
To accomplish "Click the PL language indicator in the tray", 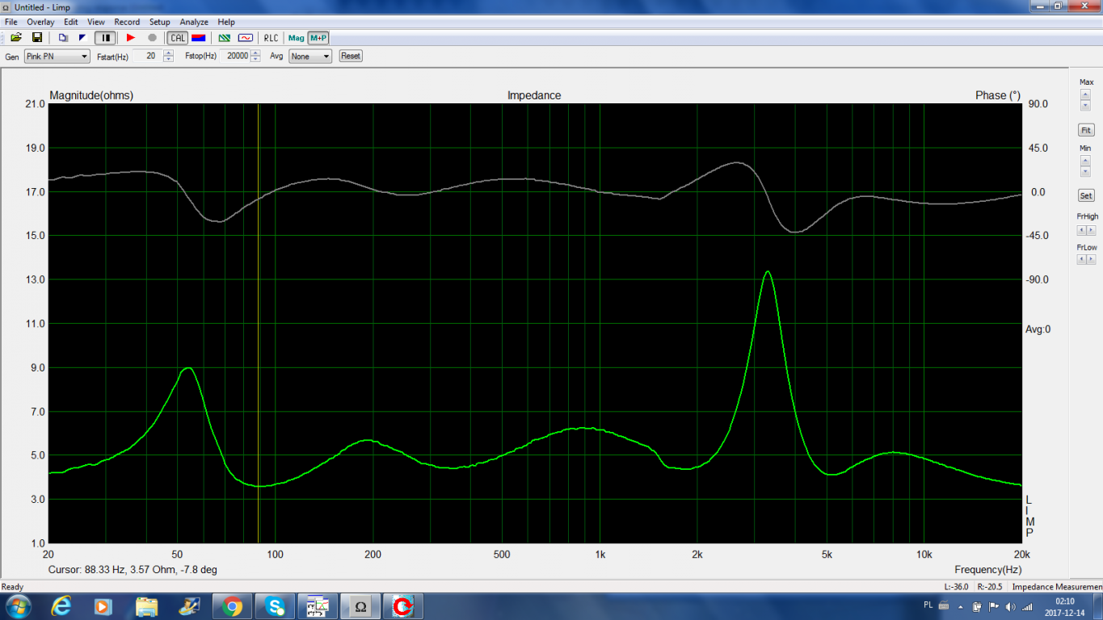I will click(x=928, y=604).
